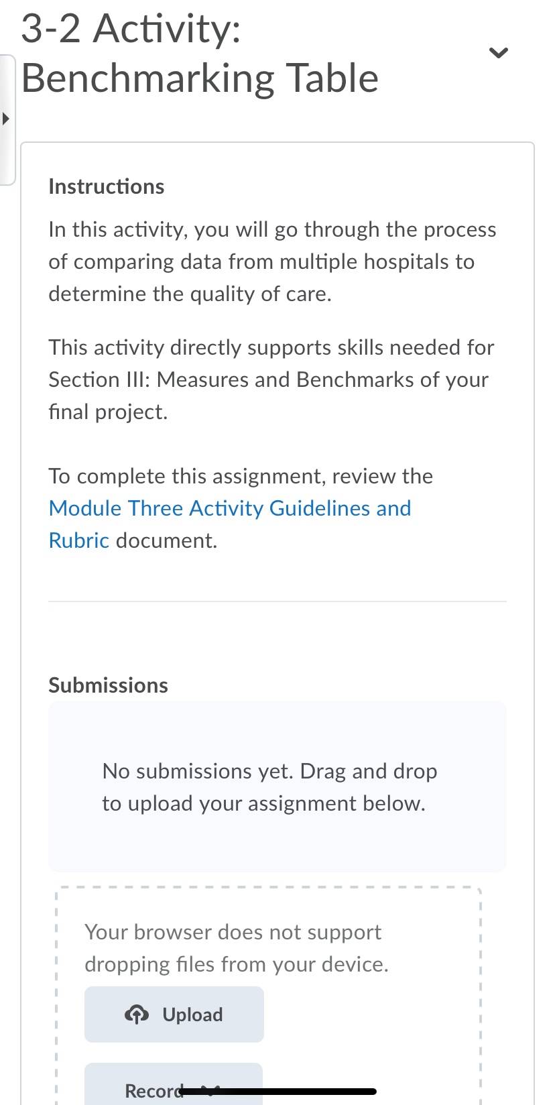Click the 'In this activity' instructions paragraph
Image resolution: width=555 pixels, height=1105 pixels.
[x=272, y=261]
